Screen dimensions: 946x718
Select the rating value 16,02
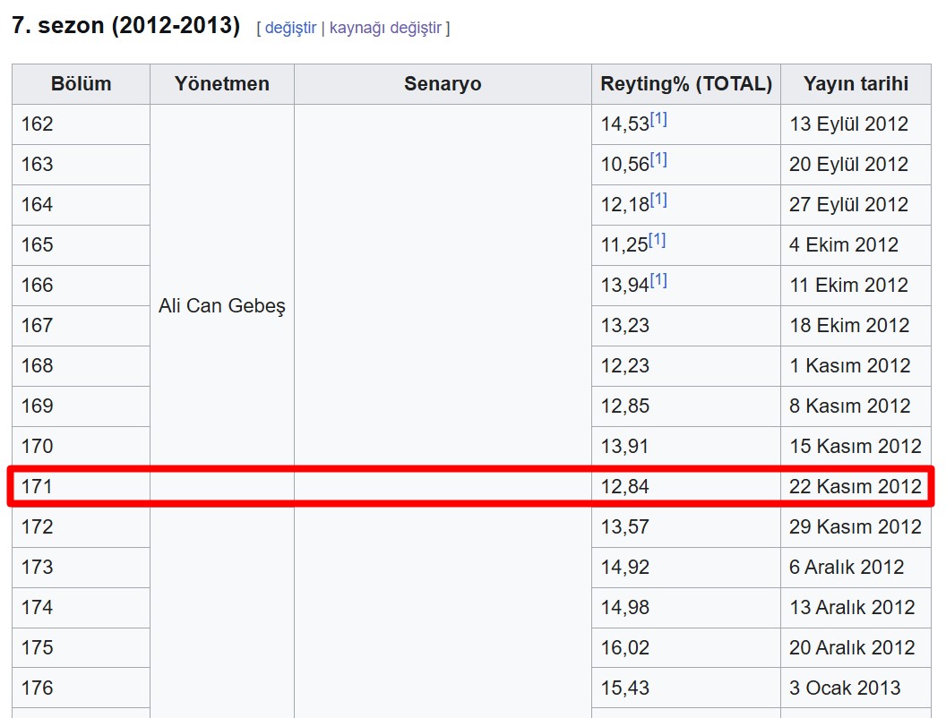pyautogui.click(x=625, y=648)
